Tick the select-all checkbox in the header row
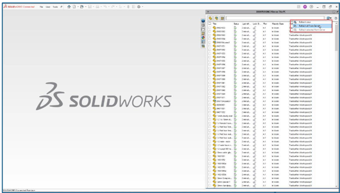Screen dimensions: 340x193 point(209,24)
